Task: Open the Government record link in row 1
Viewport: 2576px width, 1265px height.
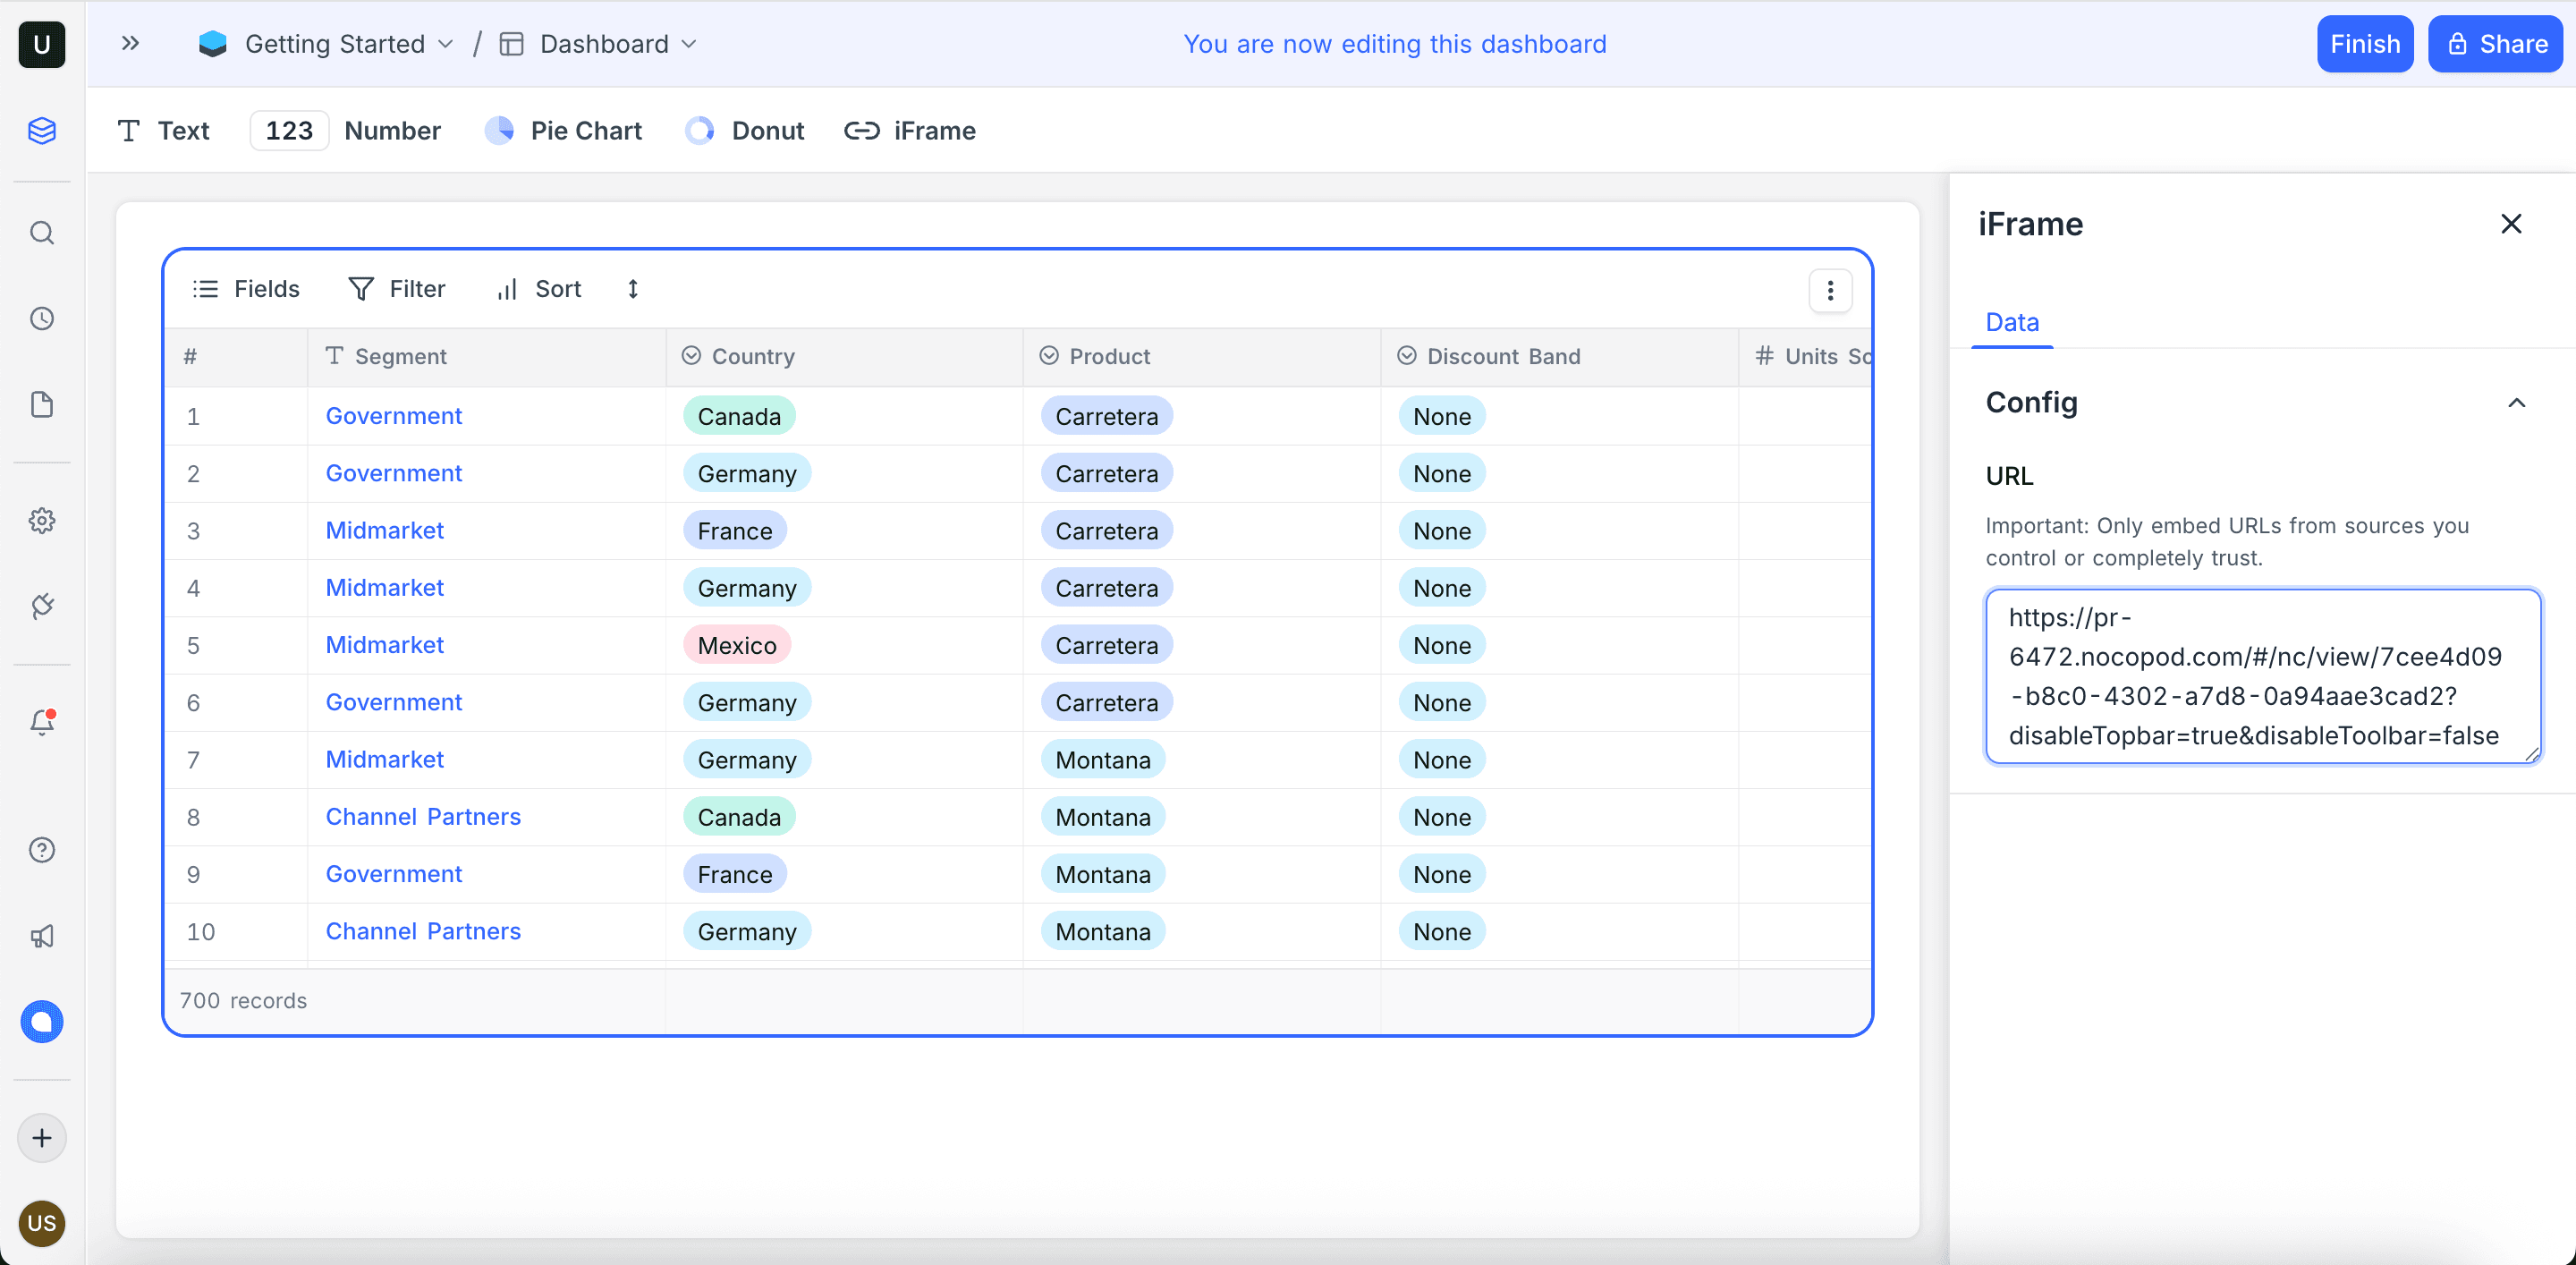Action: pyautogui.click(x=393, y=415)
